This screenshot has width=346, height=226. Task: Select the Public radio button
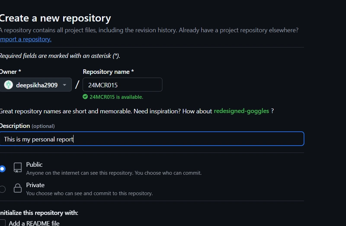tap(2, 169)
